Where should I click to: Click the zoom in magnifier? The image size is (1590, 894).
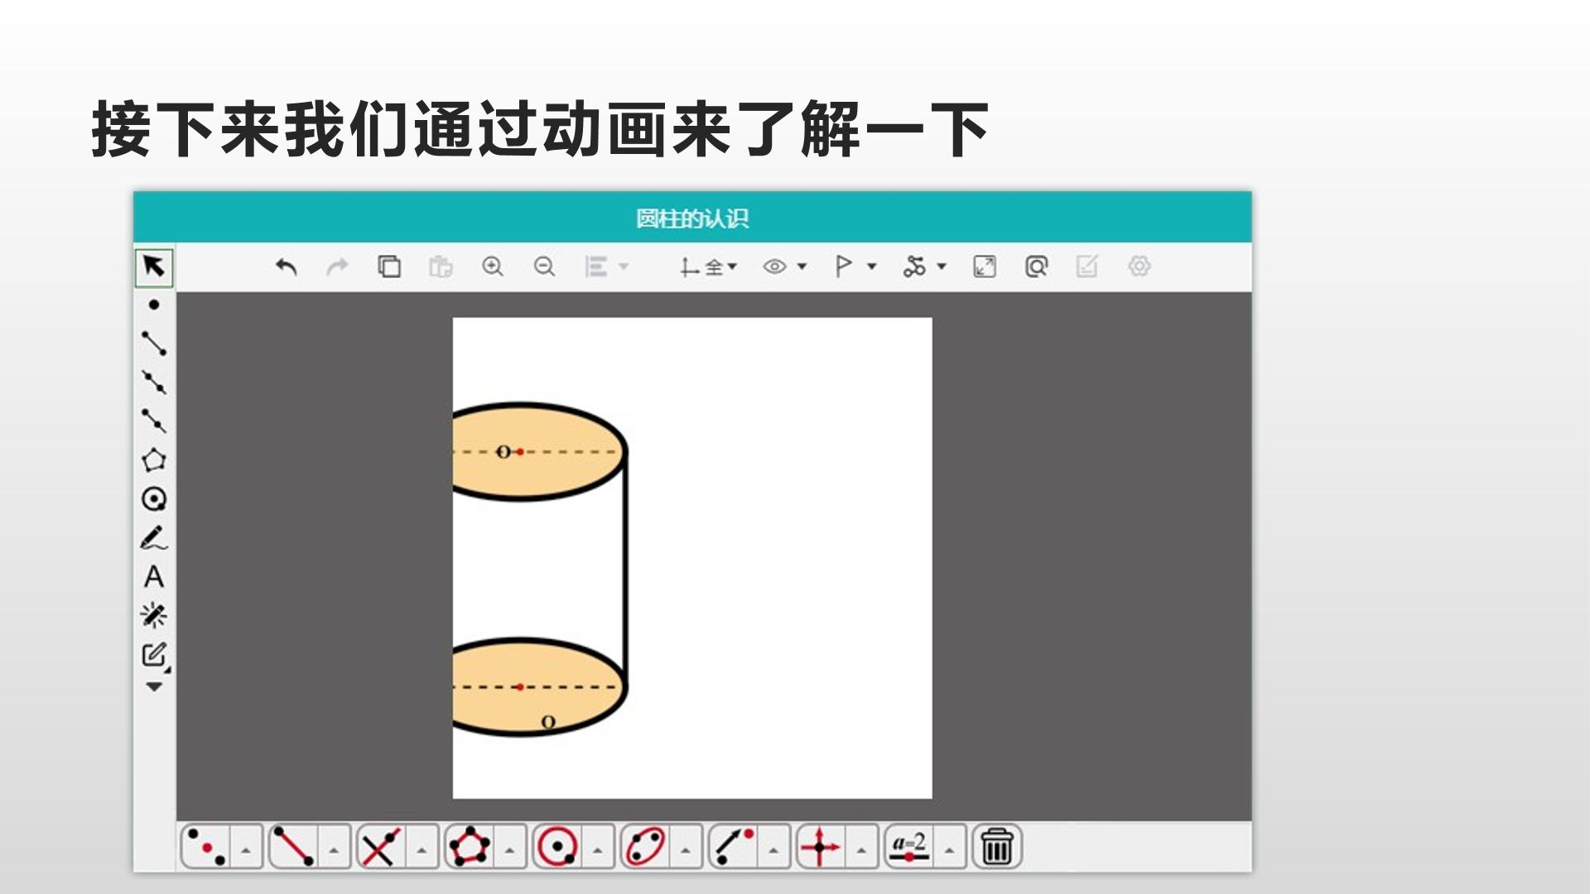[493, 267]
